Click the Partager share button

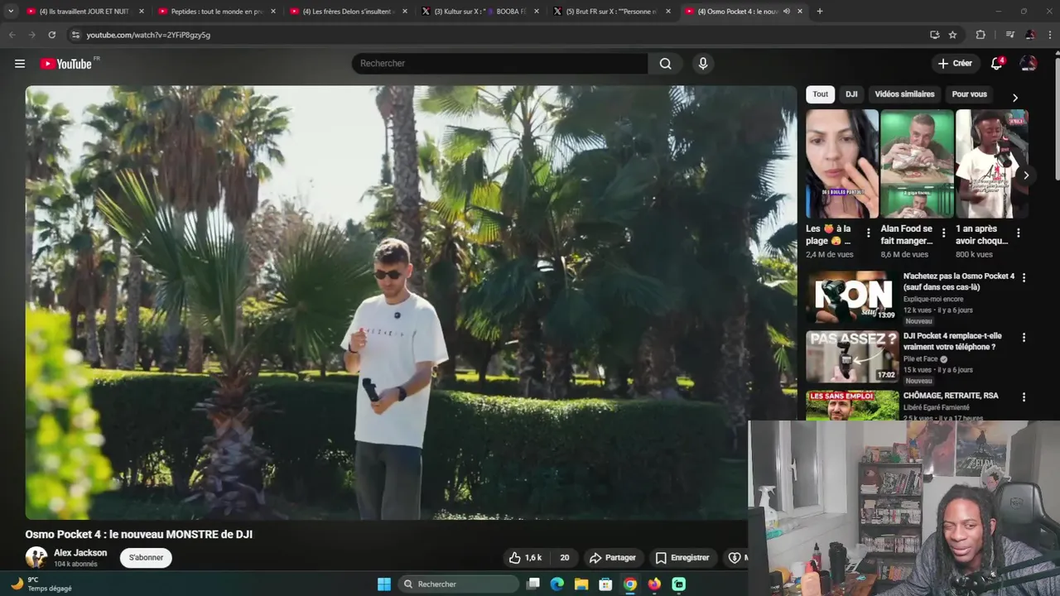612,558
